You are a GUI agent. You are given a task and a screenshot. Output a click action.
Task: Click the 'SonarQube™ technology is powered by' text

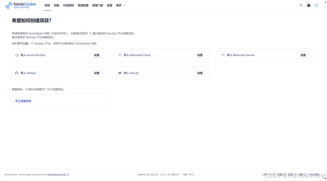pos(26,175)
